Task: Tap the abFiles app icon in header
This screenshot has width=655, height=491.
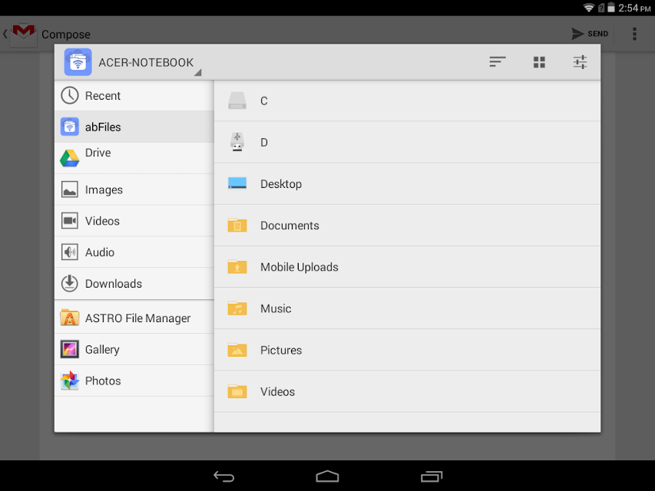Action: point(78,62)
